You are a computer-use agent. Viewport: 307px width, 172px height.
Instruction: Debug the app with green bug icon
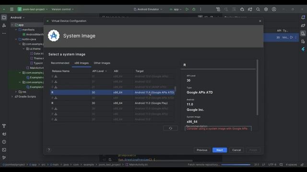pyautogui.click(x=194, y=9)
